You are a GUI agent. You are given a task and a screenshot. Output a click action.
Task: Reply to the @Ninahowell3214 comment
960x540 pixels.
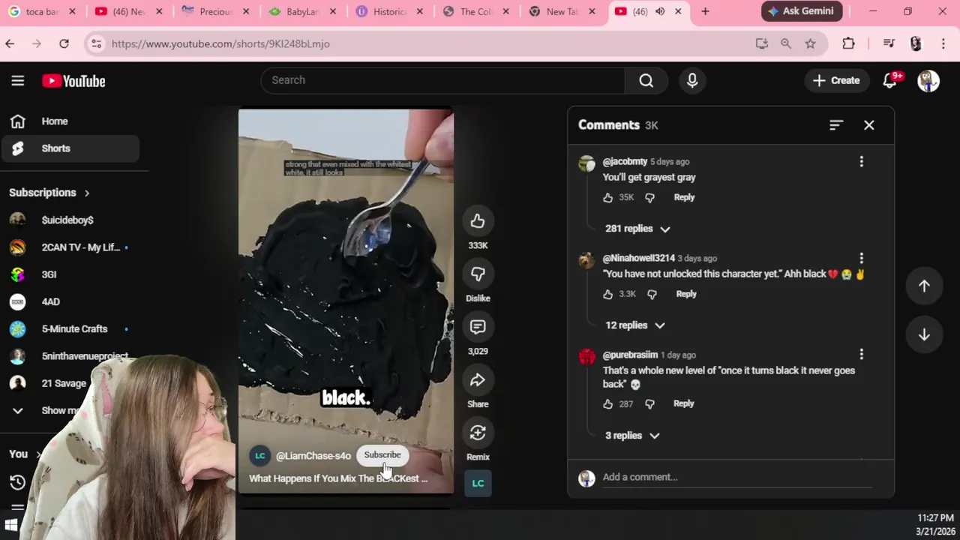[x=686, y=294]
